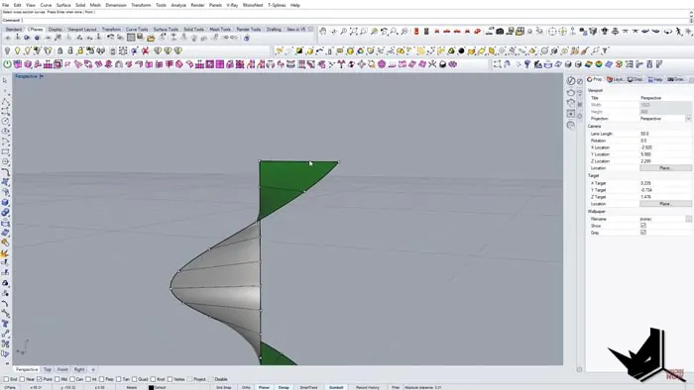Click the walking figure icon
The height and width of the screenshot is (390, 694).
[x=678, y=31]
